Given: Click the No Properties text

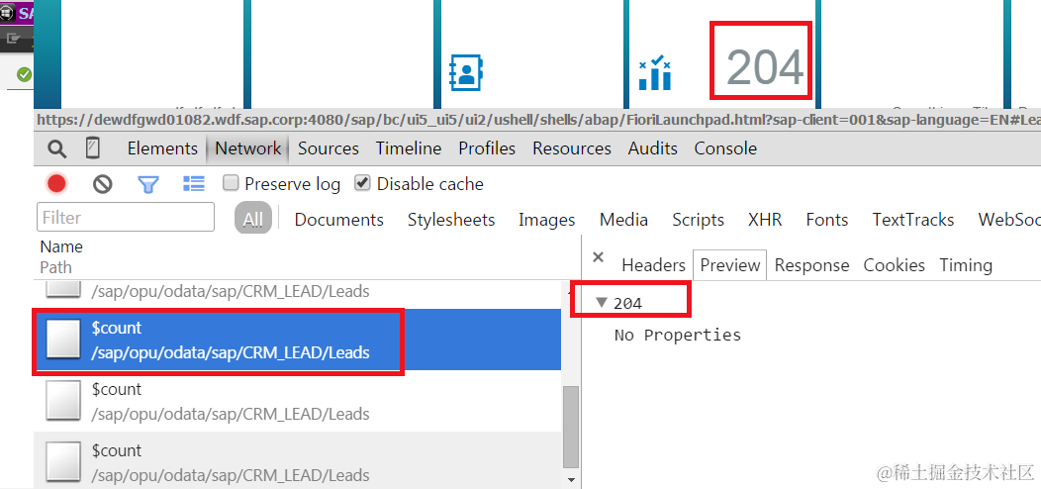Looking at the screenshot, I should [677, 335].
